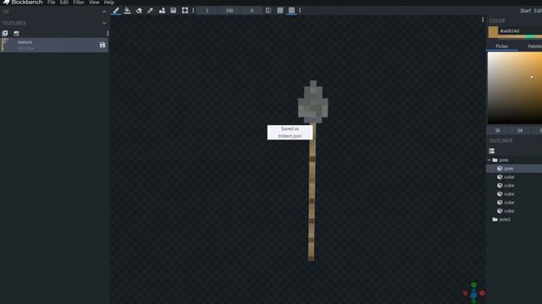Viewport: 542px width, 304px height.
Task: Select the Gradient tool in the toolbar
Action: point(173,10)
